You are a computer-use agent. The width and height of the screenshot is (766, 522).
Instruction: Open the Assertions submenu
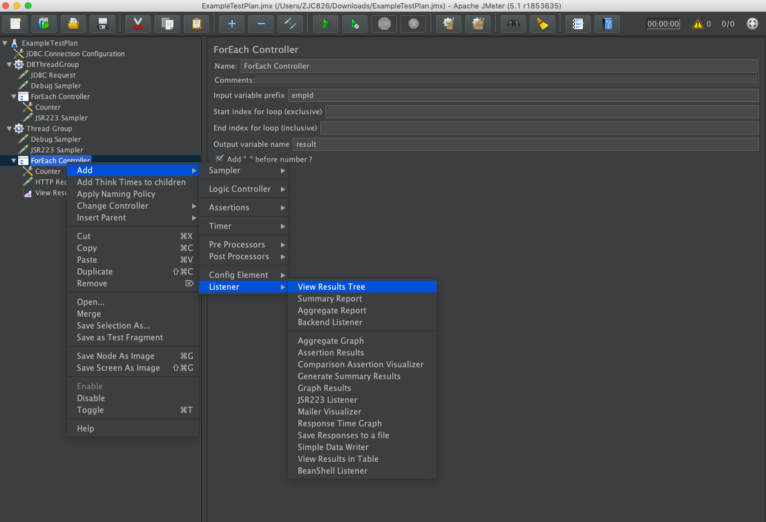[243, 208]
